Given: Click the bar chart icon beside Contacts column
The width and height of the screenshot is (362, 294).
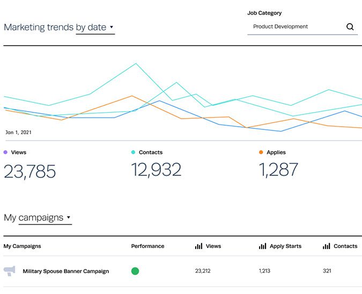Looking at the screenshot, I should click(x=326, y=246).
